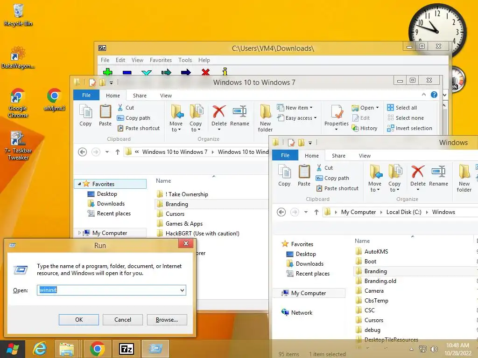Click Copy path in the Windows folder ribbon
Viewport: 478px width, 358px height.
332,178
